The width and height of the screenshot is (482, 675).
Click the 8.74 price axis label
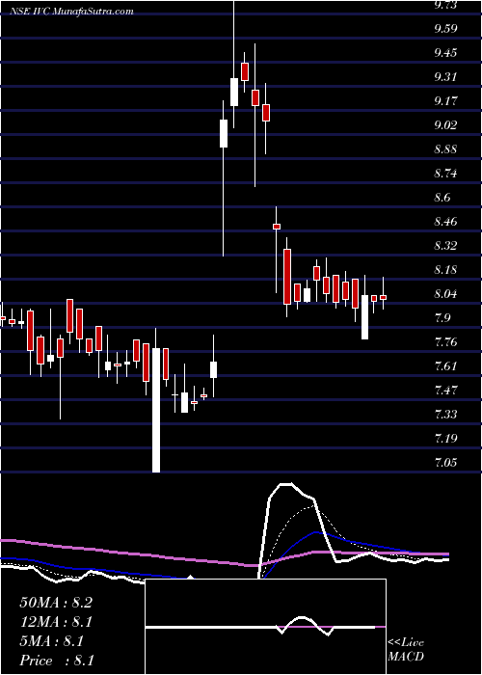pyautogui.click(x=446, y=174)
